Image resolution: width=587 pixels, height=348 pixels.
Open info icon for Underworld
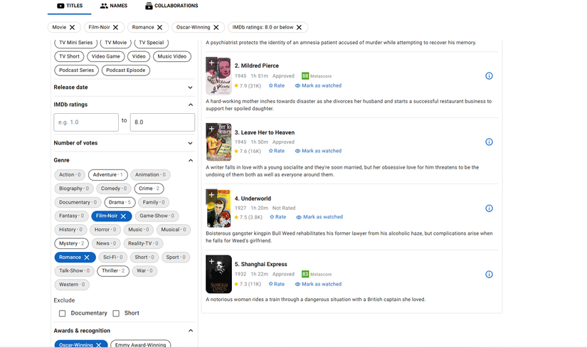489,209
